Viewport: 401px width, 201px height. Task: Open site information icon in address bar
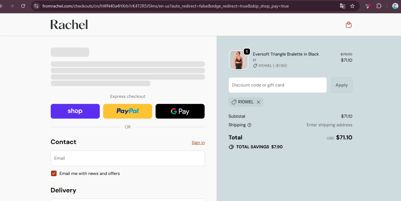36,6
